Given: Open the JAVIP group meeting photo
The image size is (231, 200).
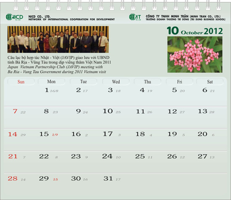Looking at the screenshot, I should click(58, 39).
